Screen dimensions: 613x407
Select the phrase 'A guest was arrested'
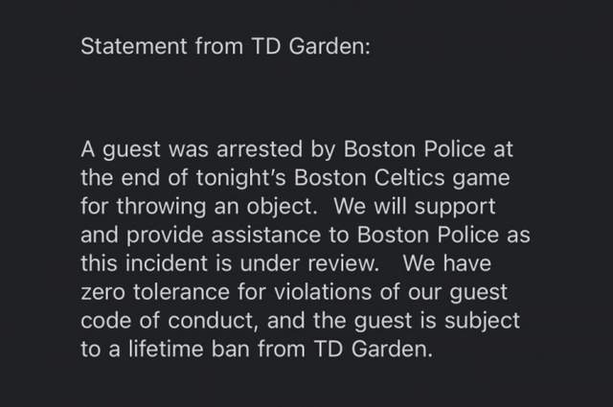[x=192, y=149]
